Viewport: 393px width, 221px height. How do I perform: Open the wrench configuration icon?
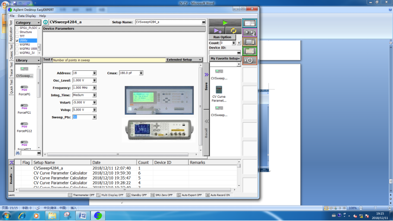tap(250, 33)
